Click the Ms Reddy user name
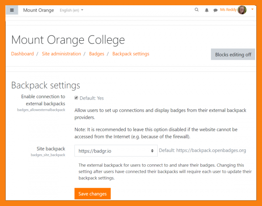This screenshot has height=206, width=262. coord(228,10)
